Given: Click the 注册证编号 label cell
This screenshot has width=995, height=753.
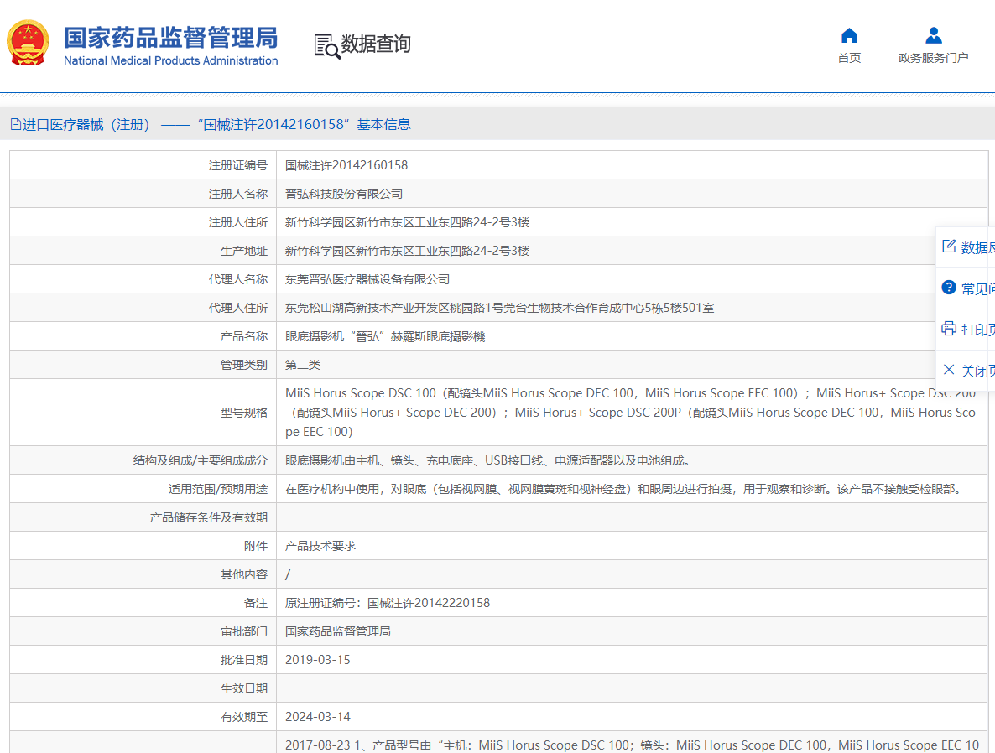Looking at the screenshot, I should coord(143,165).
